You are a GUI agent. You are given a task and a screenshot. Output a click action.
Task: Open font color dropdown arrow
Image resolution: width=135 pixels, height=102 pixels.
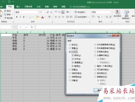(45, 17)
